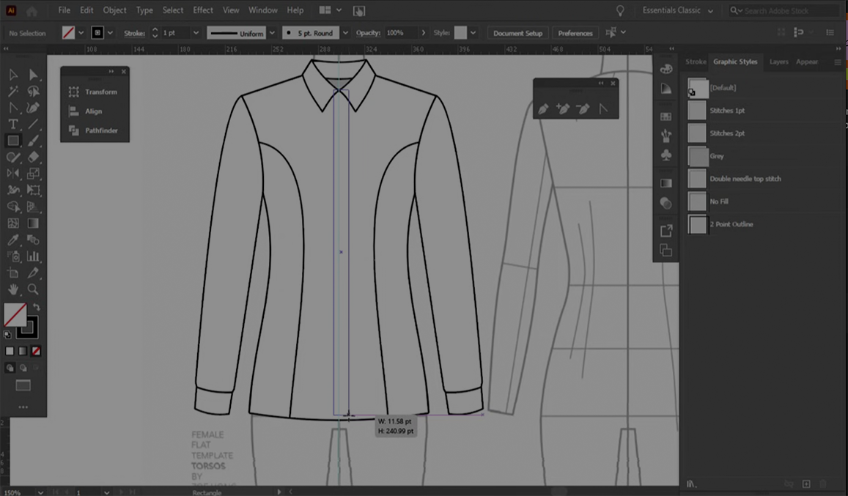Enable Draw Normal mode

click(10, 368)
